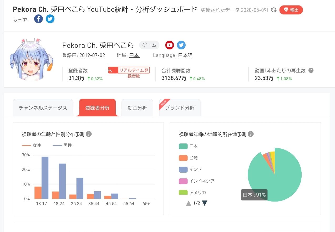Show help for 動画1本あたりの再生数
Viewport: 335px width, 232px height.
coord(311,70)
